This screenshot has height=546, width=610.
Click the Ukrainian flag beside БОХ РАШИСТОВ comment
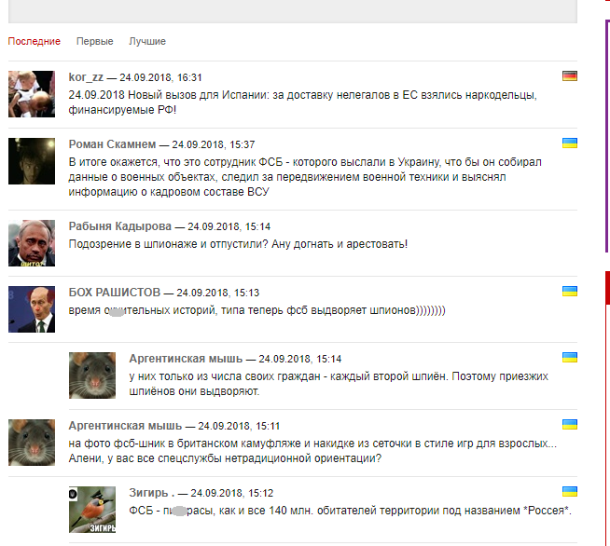pyautogui.click(x=570, y=291)
